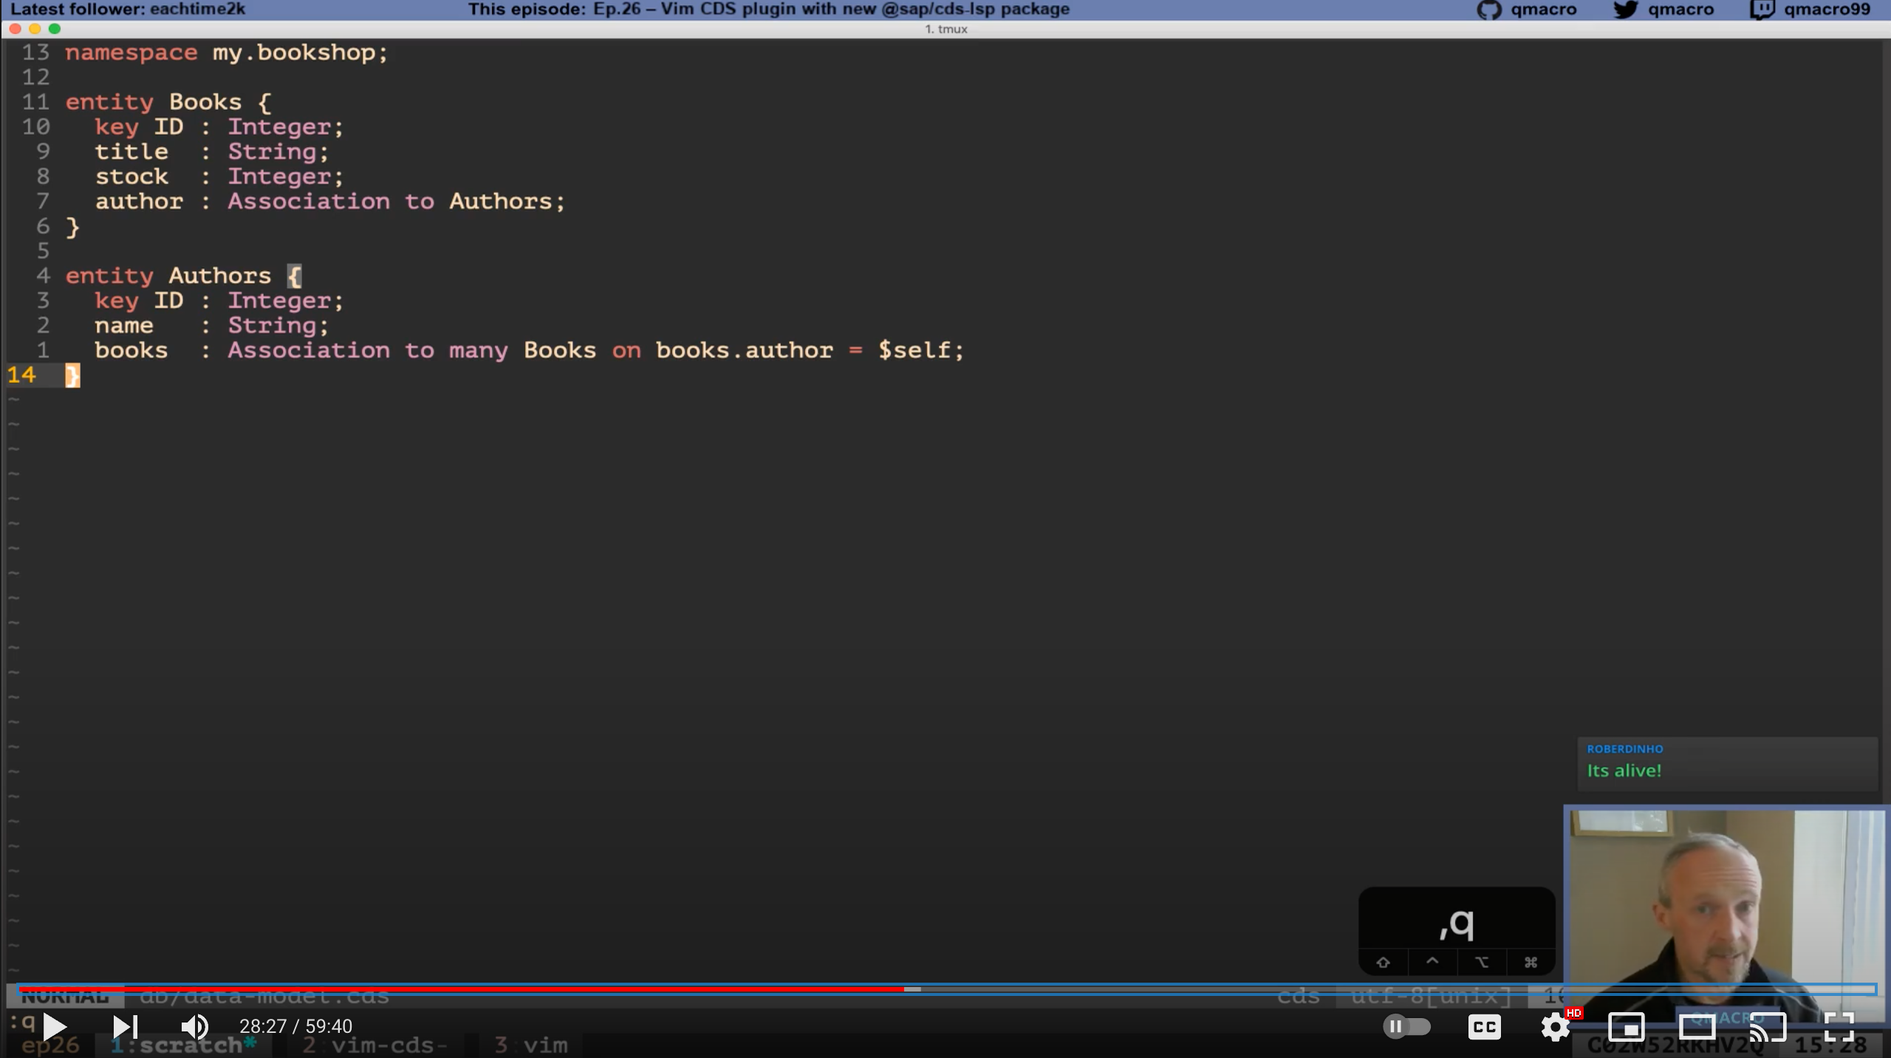Click the GitHub qmacro icon

pyautogui.click(x=1489, y=10)
